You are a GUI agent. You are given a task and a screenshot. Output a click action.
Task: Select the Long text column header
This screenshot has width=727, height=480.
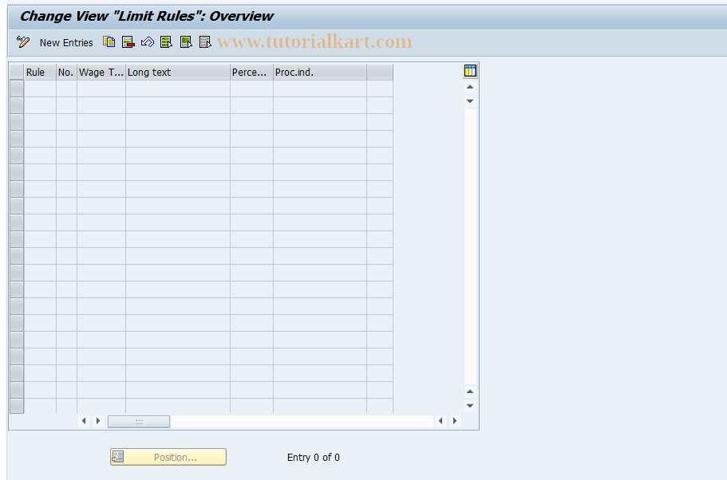[178, 73]
